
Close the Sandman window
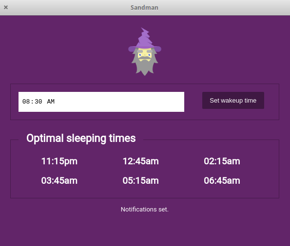click(6, 7)
